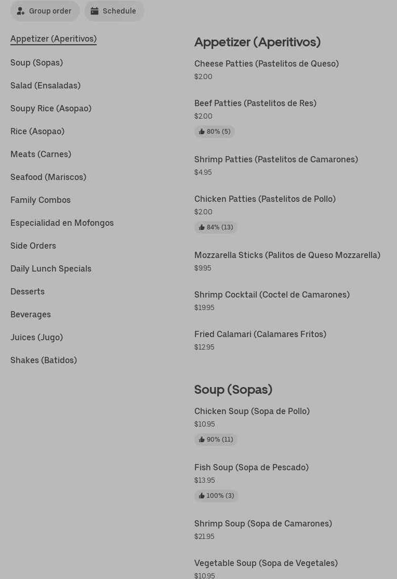
Task: Select Mozzarella Sticks item
Action: [287, 255]
